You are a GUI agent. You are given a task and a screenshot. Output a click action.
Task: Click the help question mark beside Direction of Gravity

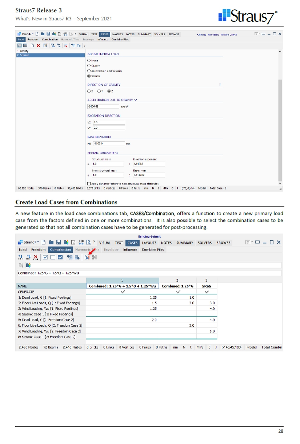point(220,85)
